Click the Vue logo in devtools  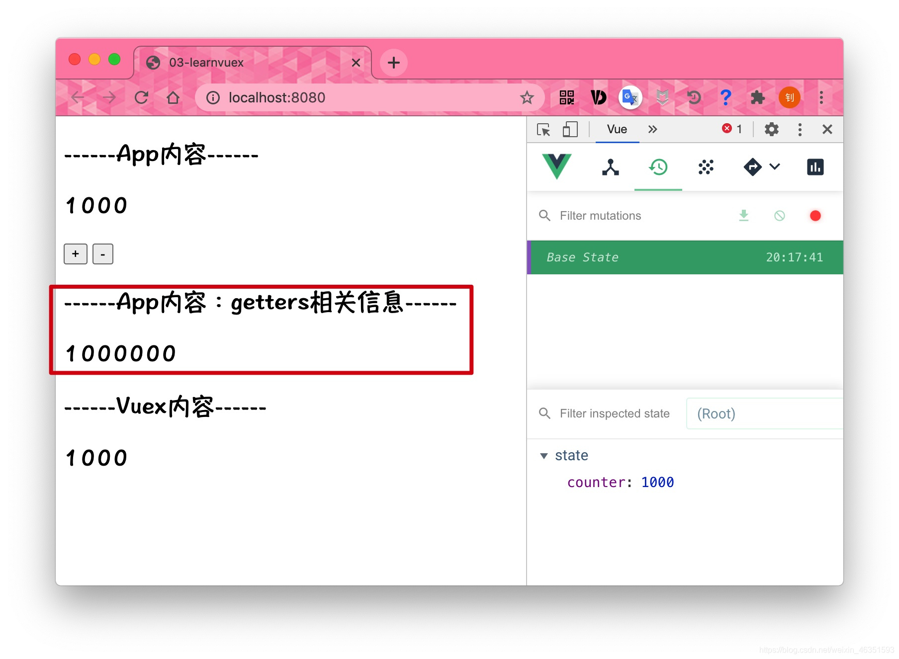pyautogui.click(x=557, y=166)
